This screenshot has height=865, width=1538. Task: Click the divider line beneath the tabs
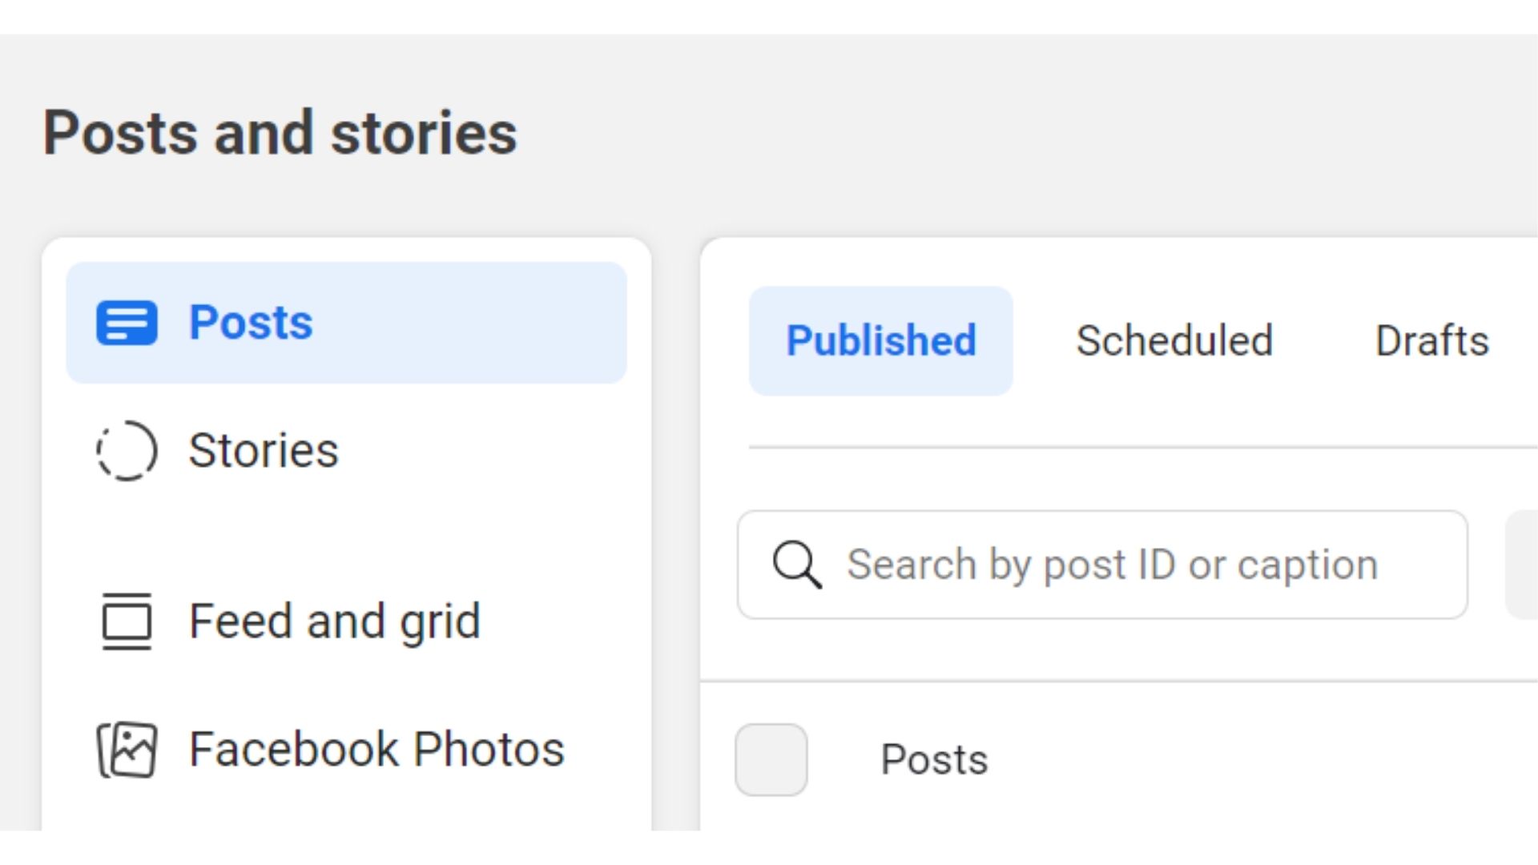pos(1143,448)
